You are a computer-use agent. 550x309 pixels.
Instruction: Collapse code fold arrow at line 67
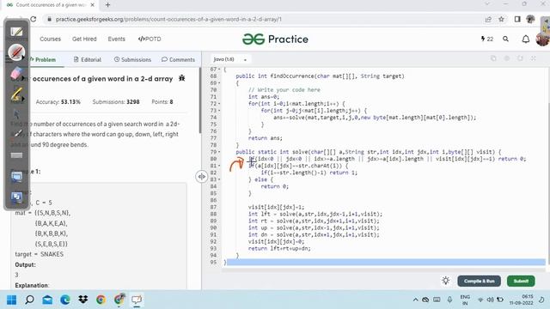pyautogui.click(x=220, y=70)
